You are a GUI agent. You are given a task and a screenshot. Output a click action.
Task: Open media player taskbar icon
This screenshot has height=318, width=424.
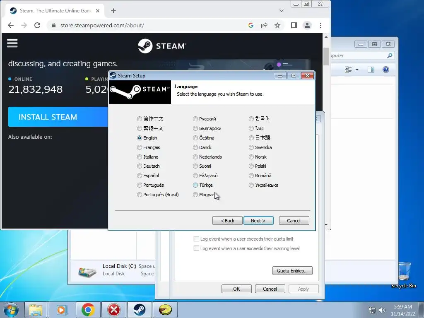point(61,310)
